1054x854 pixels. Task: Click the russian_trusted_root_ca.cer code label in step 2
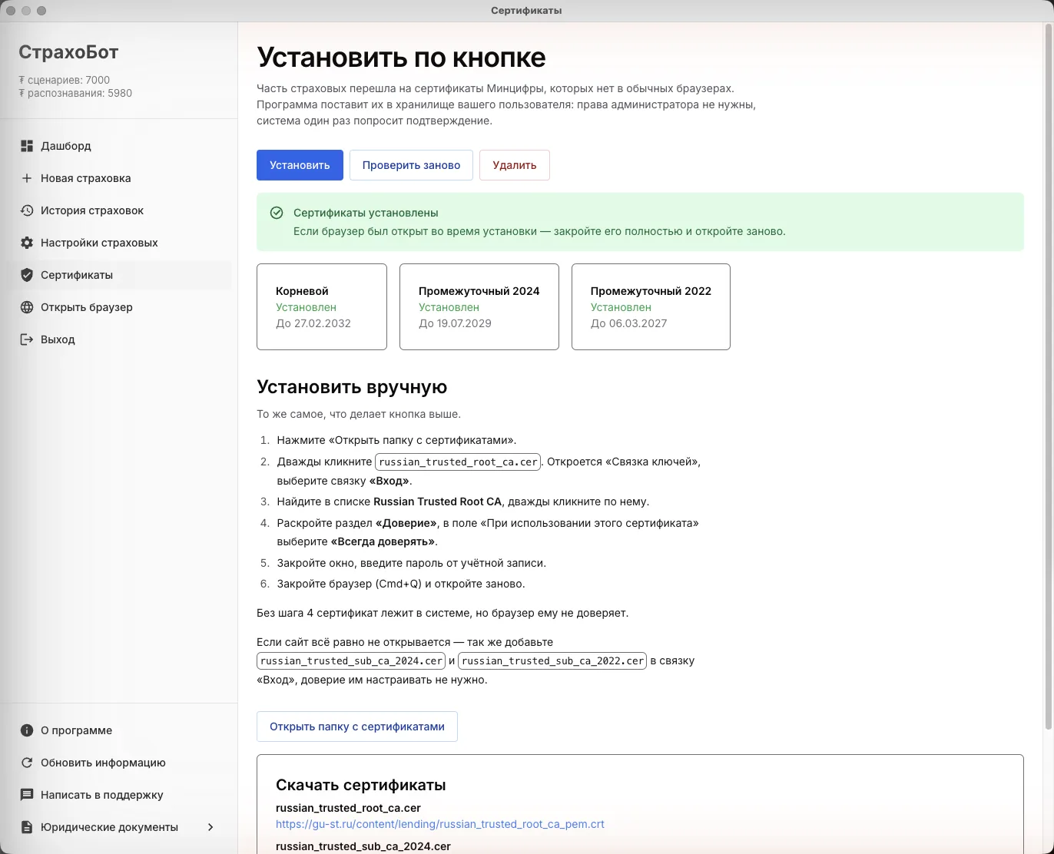coord(459,462)
